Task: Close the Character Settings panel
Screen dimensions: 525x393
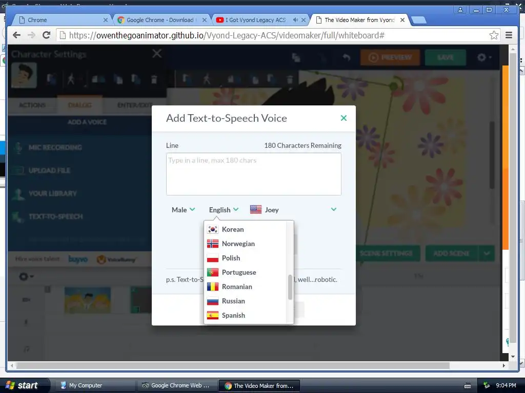Action: pos(157,53)
